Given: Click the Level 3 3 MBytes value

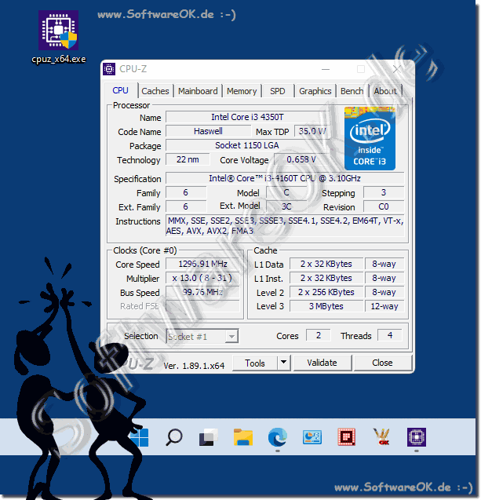Looking at the screenshot, I should pyautogui.click(x=326, y=306).
